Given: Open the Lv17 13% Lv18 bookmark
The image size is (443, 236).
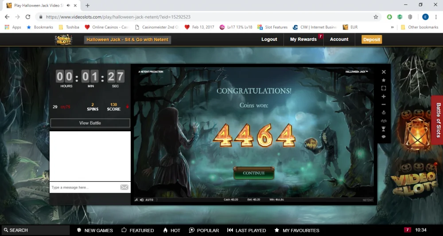Looking at the screenshot, I should tap(236, 27).
